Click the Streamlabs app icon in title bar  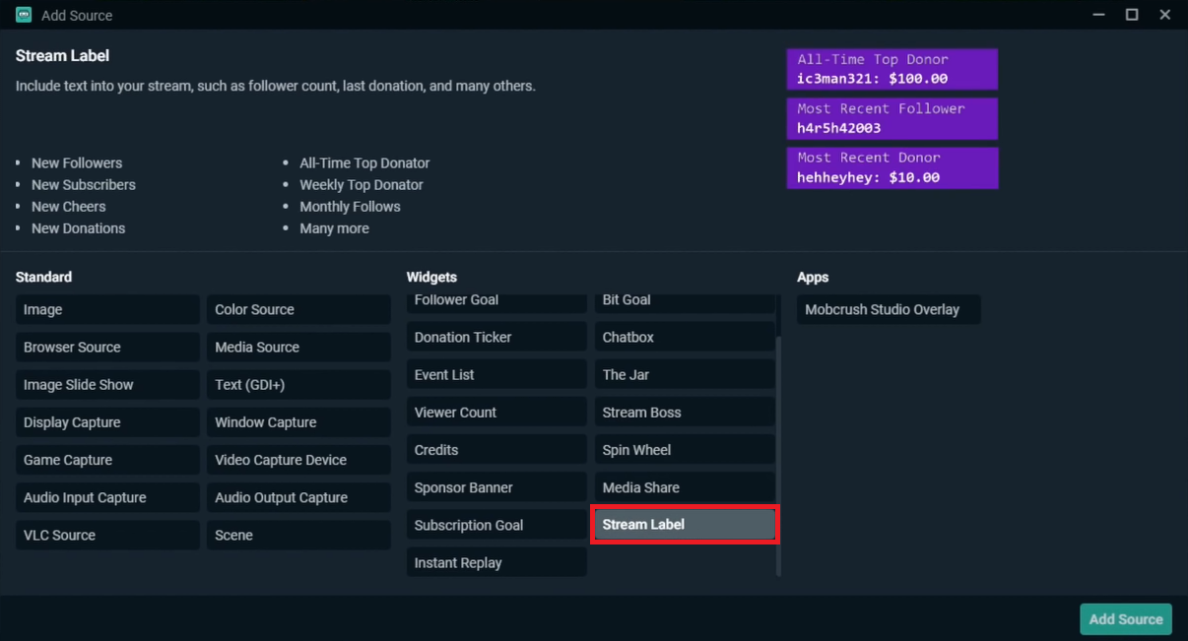(24, 15)
